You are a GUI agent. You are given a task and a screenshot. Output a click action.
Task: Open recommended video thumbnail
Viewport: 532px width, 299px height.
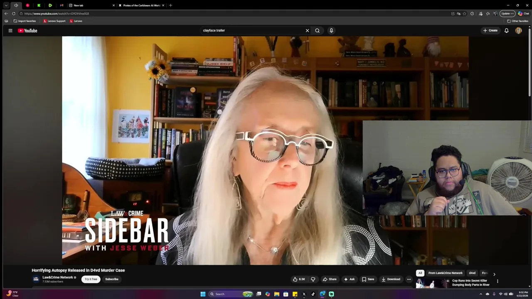(x=433, y=283)
